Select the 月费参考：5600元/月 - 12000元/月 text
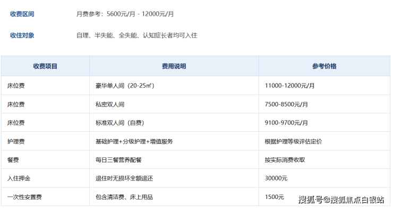Viewport: 393px width, 208px height. pos(125,14)
